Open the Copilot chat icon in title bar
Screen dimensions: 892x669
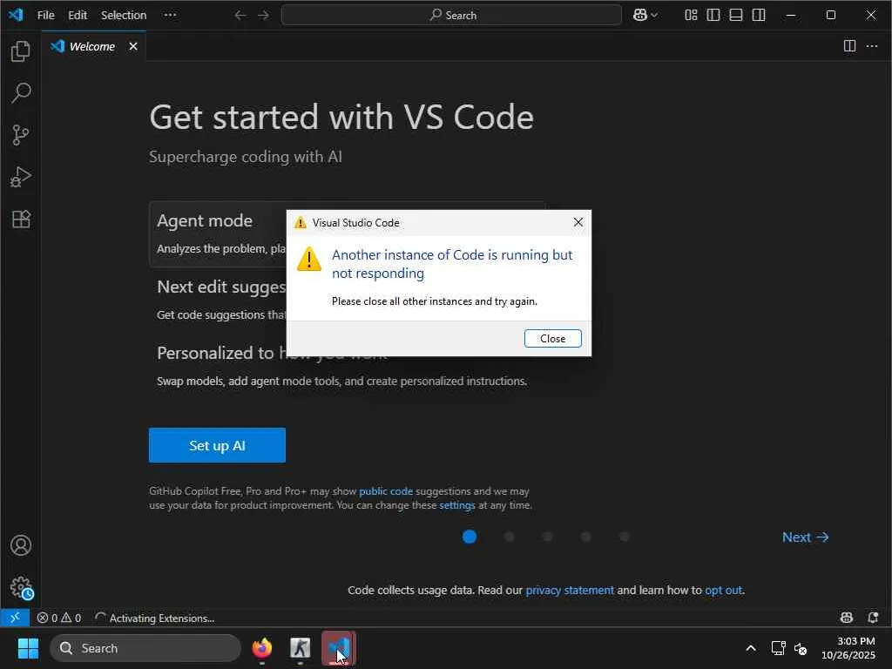tap(640, 16)
